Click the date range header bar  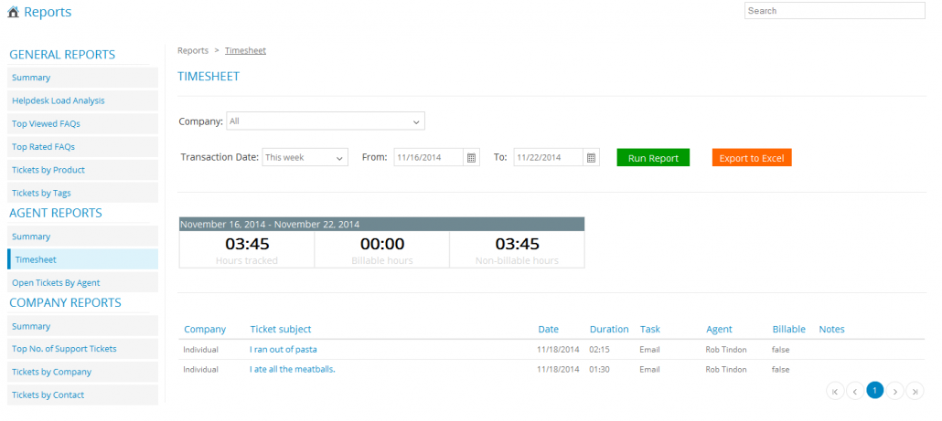coord(381,225)
